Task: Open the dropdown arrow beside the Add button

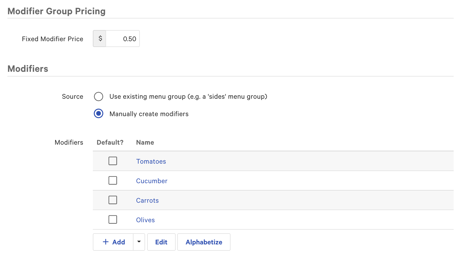Action: pos(139,242)
